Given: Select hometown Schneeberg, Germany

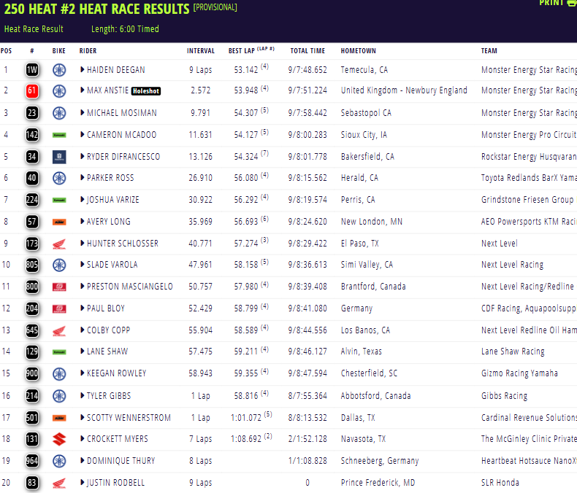Looking at the screenshot, I should point(380,461).
